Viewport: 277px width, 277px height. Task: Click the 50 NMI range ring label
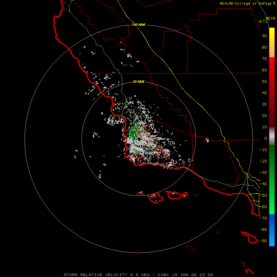pos(138,82)
